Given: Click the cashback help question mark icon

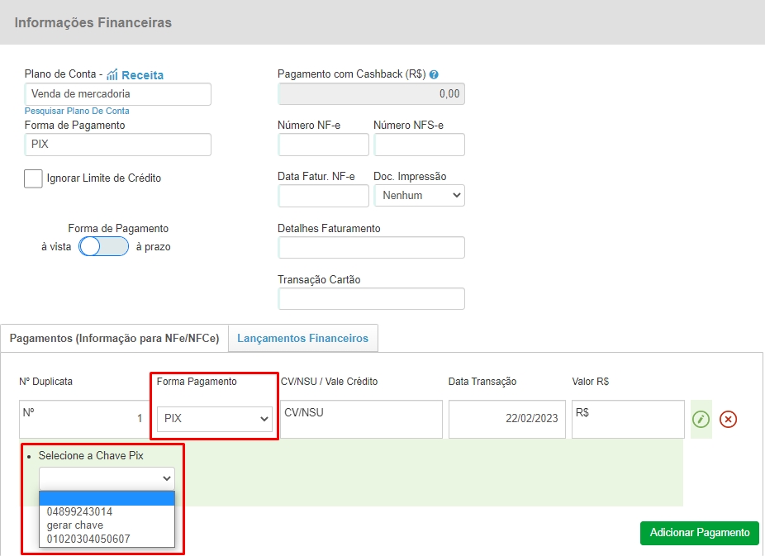Looking at the screenshot, I should tap(434, 74).
